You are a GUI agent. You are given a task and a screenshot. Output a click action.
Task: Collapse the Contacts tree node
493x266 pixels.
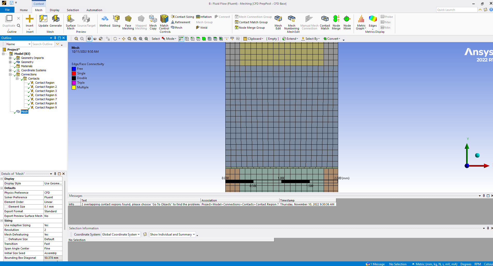(17, 79)
